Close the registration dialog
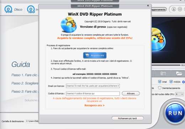 pos(148,5)
